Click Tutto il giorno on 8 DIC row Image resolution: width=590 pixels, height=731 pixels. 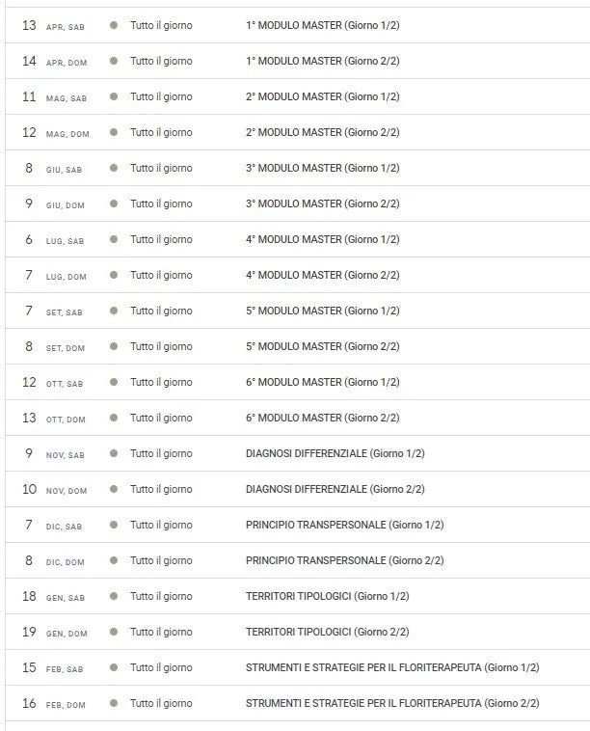(x=161, y=560)
